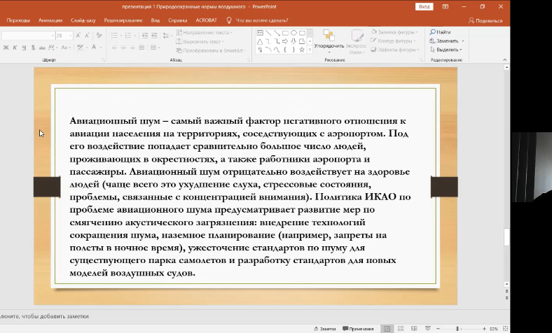Image resolution: width=552 pixels, height=333 pixels.
Task: Click the Sign in (Вход) button
Action: 425,6
